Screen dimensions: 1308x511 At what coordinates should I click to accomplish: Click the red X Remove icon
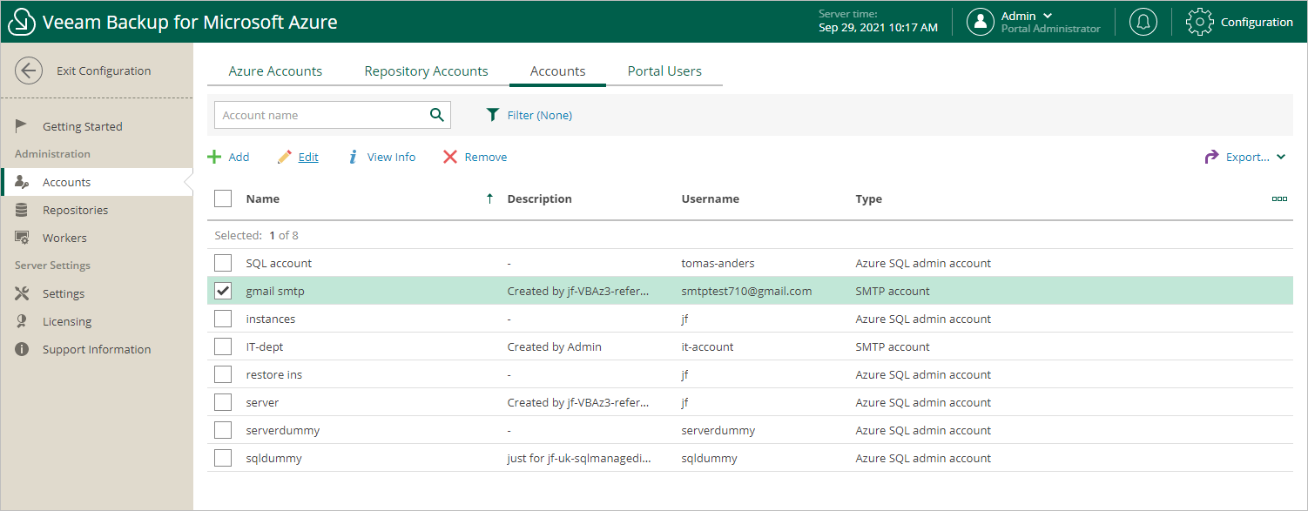click(x=450, y=157)
